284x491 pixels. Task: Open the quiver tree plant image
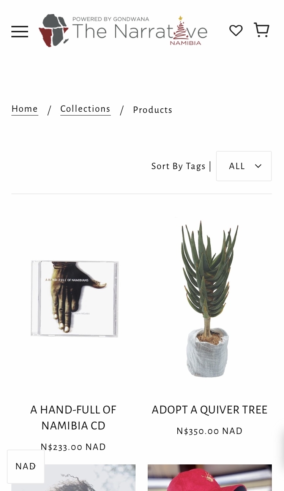pos(210,299)
